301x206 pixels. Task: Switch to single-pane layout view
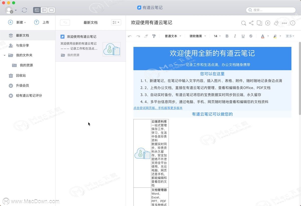[51, 10]
